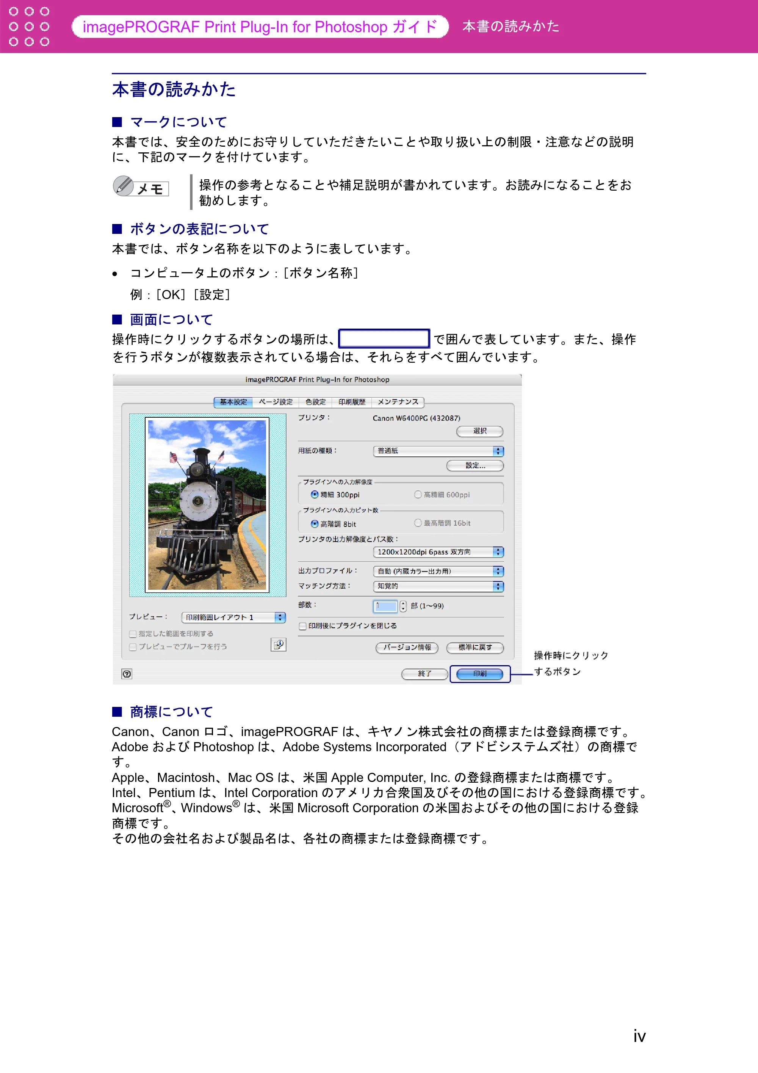Toggle 指定した範囲を印刷する checkbox

(x=133, y=634)
